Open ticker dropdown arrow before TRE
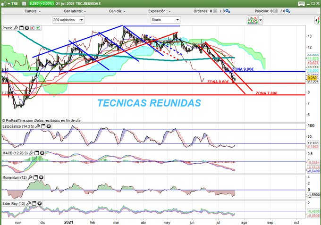The height and width of the screenshot is (225, 321). coord(9,4)
